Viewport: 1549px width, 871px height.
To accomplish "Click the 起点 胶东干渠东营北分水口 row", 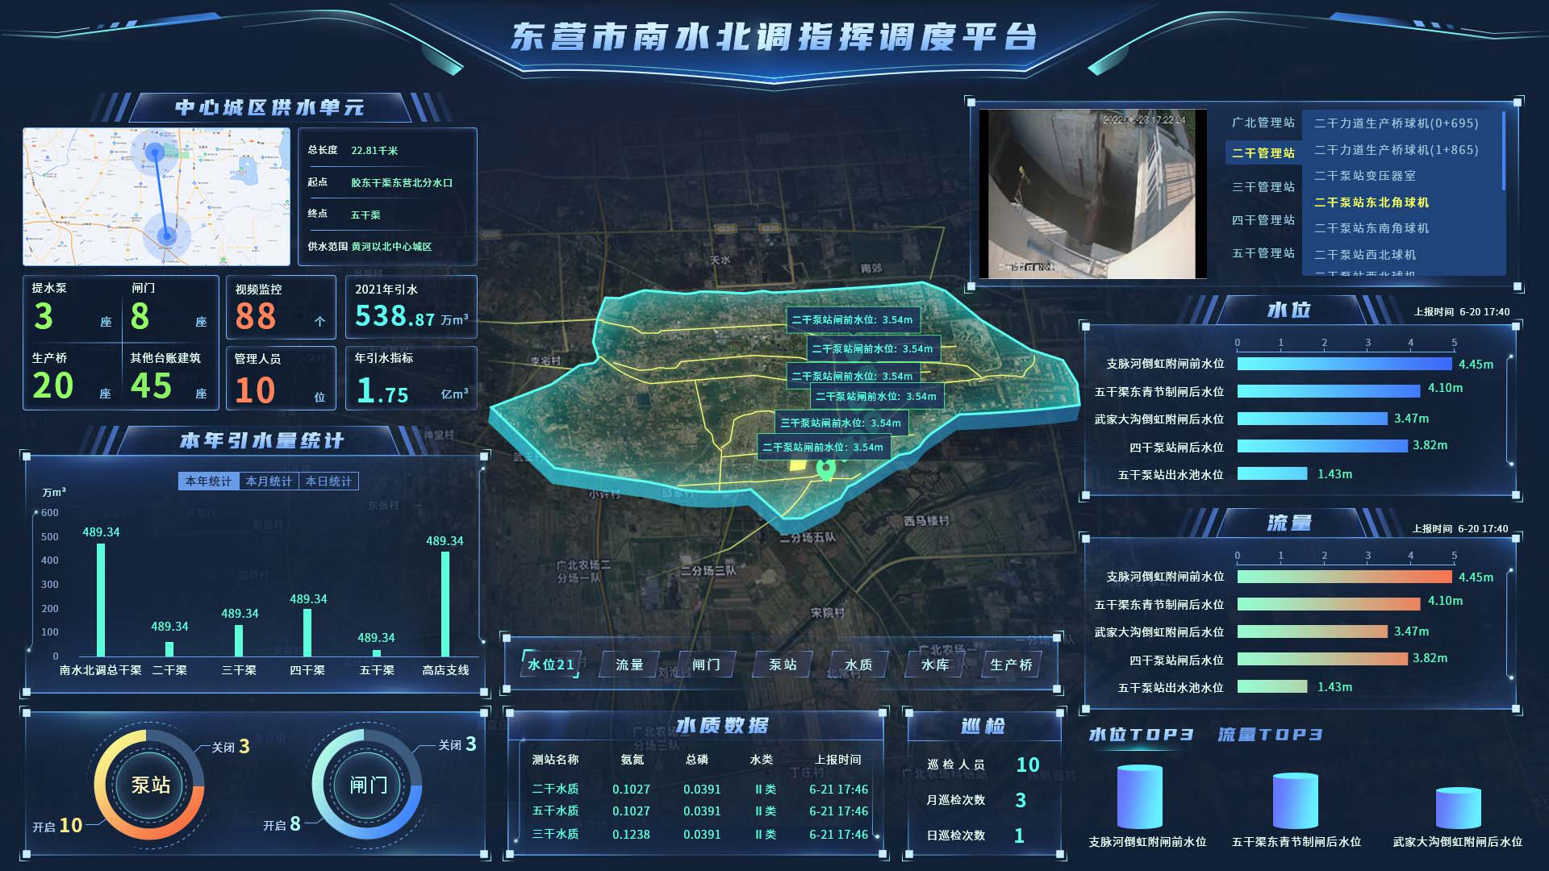I will coord(380,182).
